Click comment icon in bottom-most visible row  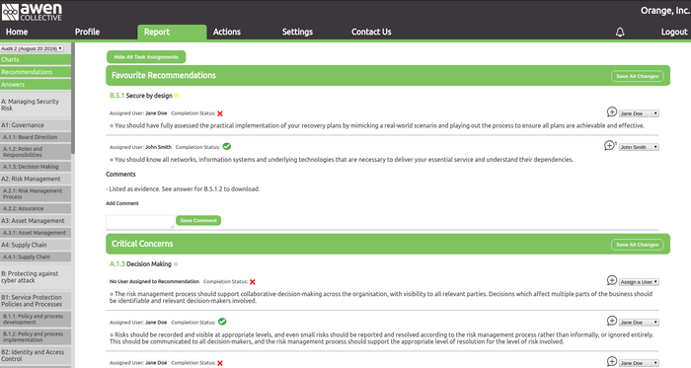(x=612, y=362)
